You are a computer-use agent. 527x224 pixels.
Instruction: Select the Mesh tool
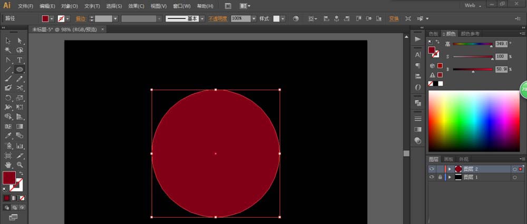point(8,126)
